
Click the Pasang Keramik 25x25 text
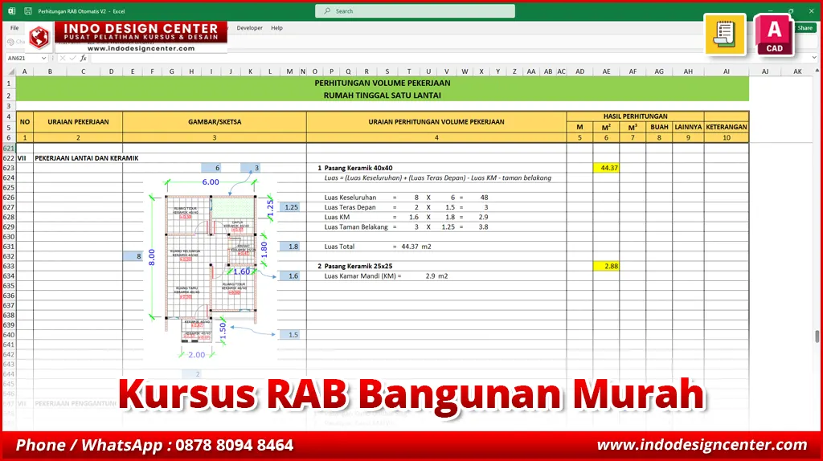click(x=358, y=266)
